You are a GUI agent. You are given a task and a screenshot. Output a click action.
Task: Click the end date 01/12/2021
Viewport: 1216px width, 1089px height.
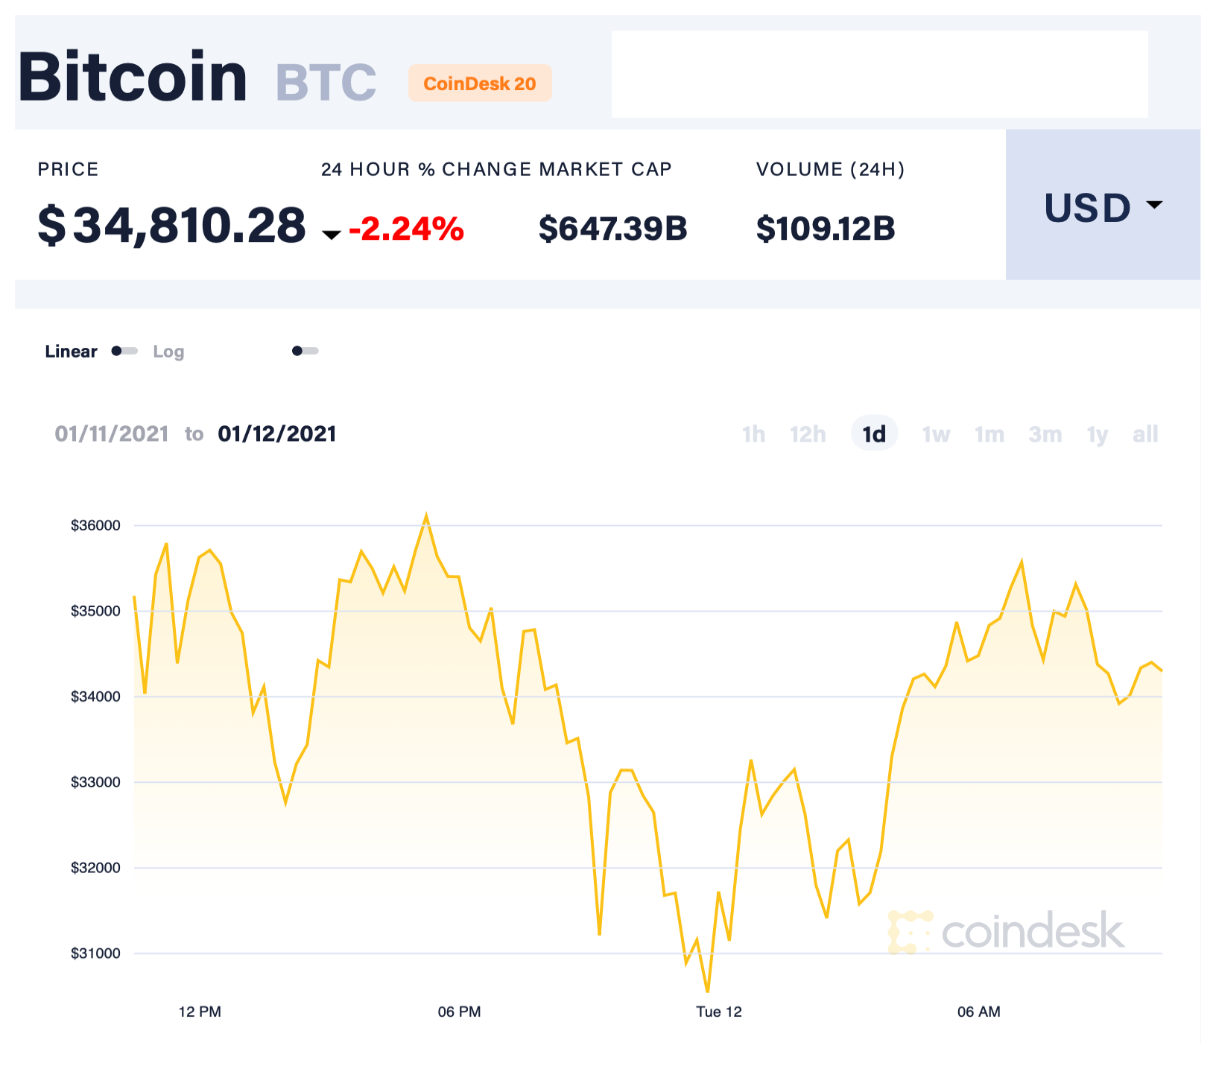click(x=277, y=434)
